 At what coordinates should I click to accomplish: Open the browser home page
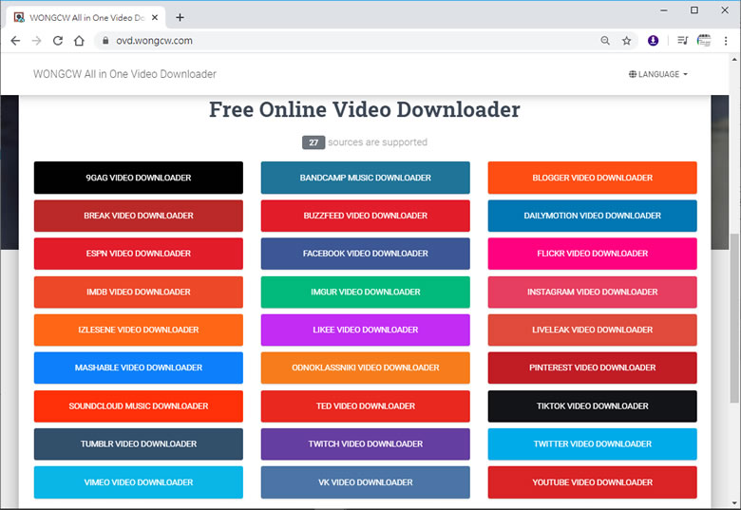click(79, 41)
